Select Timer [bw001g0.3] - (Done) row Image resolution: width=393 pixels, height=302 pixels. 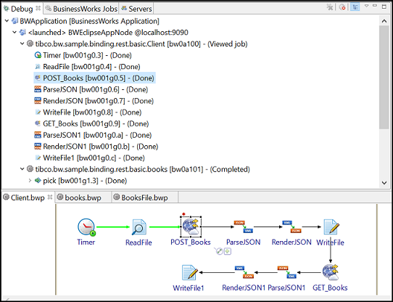pyautogui.click(x=83, y=55)
